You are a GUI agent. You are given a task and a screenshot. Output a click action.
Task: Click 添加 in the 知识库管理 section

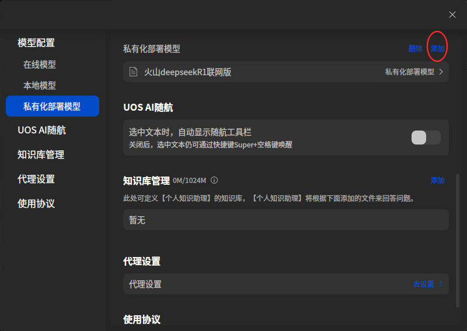click(x=437, y=180)
